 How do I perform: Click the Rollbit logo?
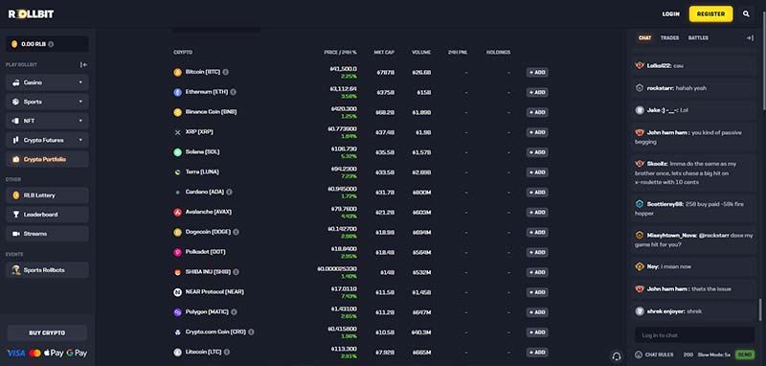pos(31,14)
